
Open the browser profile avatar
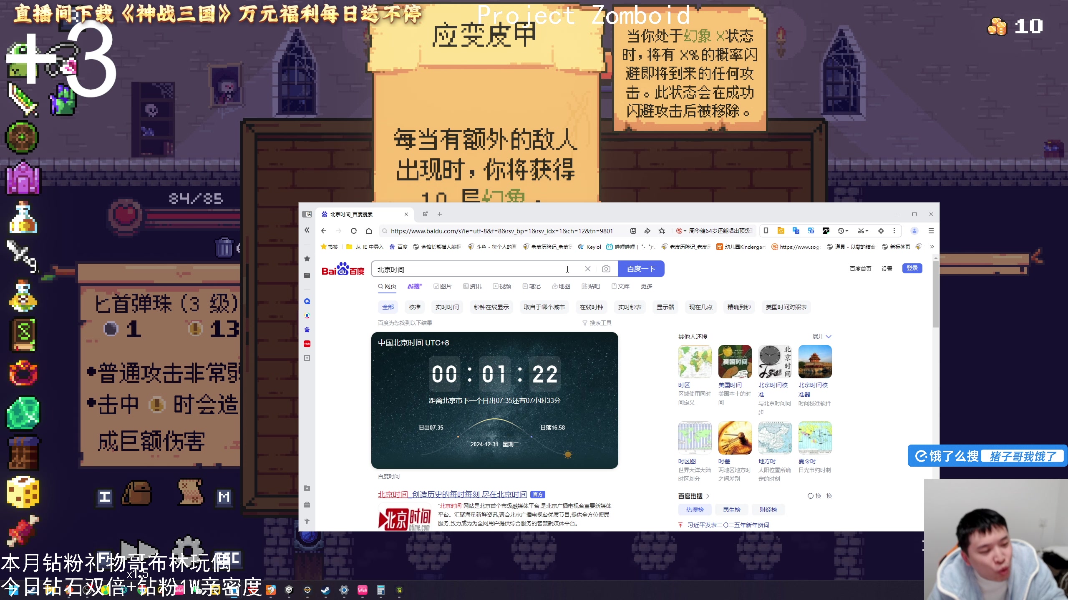pyautogui.click(x=914, y=230)
